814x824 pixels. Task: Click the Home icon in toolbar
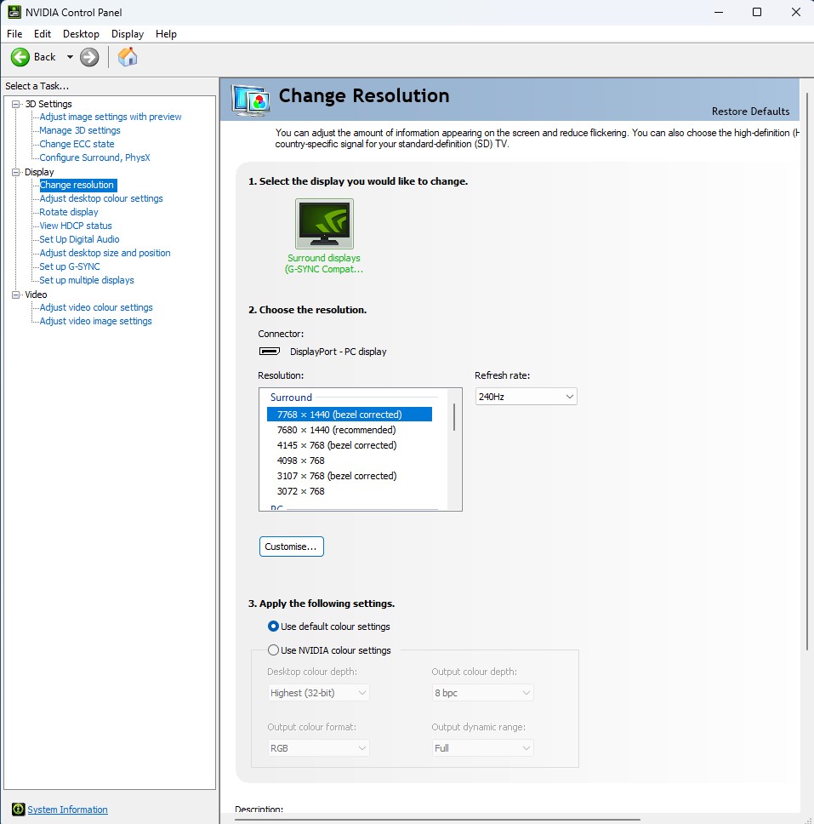click(128, 57)
